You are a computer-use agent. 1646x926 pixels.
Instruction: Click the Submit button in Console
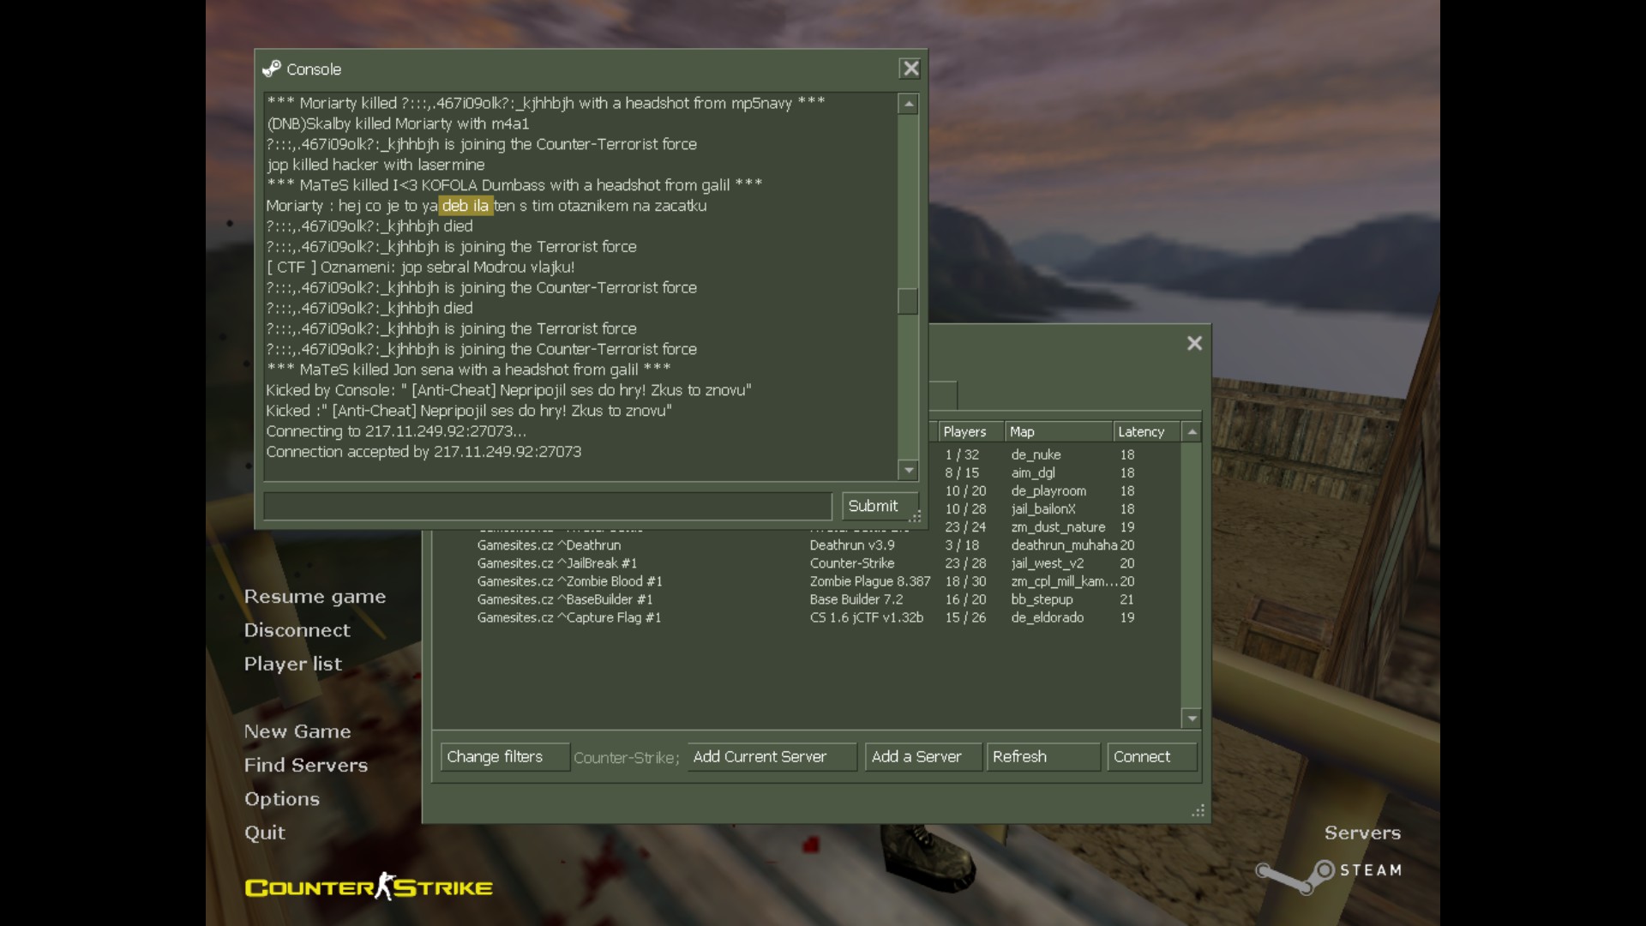point(880,506)
